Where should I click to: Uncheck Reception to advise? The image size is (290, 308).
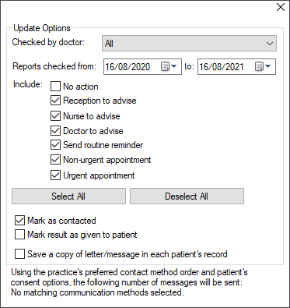55,101
